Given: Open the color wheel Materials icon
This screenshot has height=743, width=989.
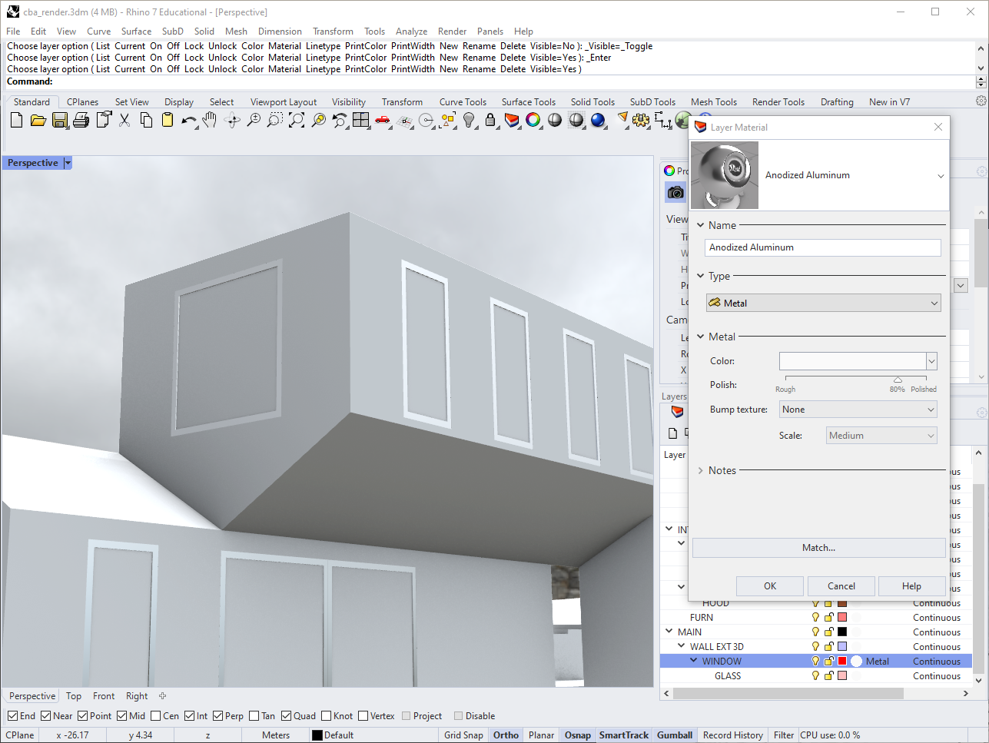Looking at the screenshot, I should [533, 120].
